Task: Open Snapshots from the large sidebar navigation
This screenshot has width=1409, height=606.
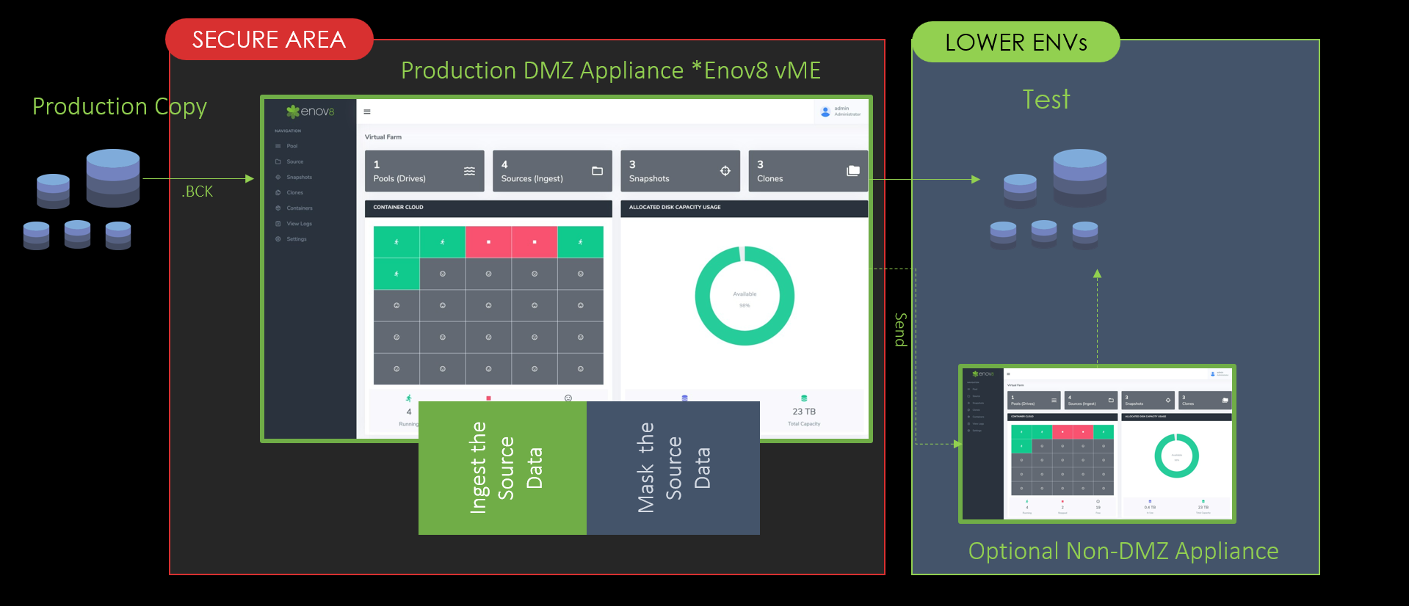Action: point(299,177)
